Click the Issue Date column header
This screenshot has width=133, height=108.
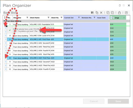[101, 18]
